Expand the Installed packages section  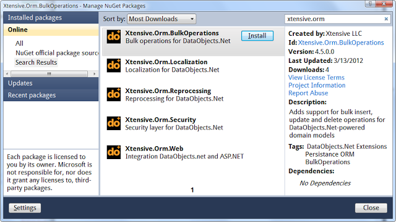(51, 18)
